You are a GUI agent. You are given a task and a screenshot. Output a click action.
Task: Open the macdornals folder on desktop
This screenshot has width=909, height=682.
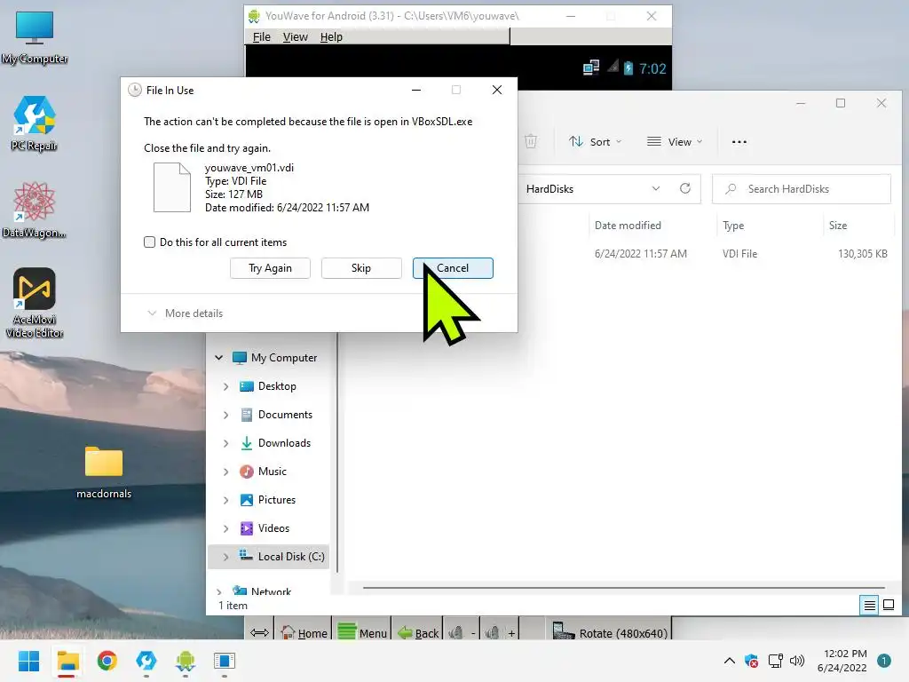click(x=104, y=472)
